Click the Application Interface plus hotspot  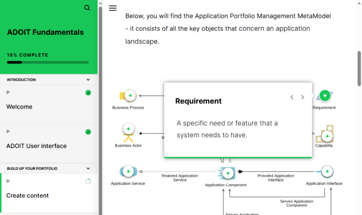(327, 172)
